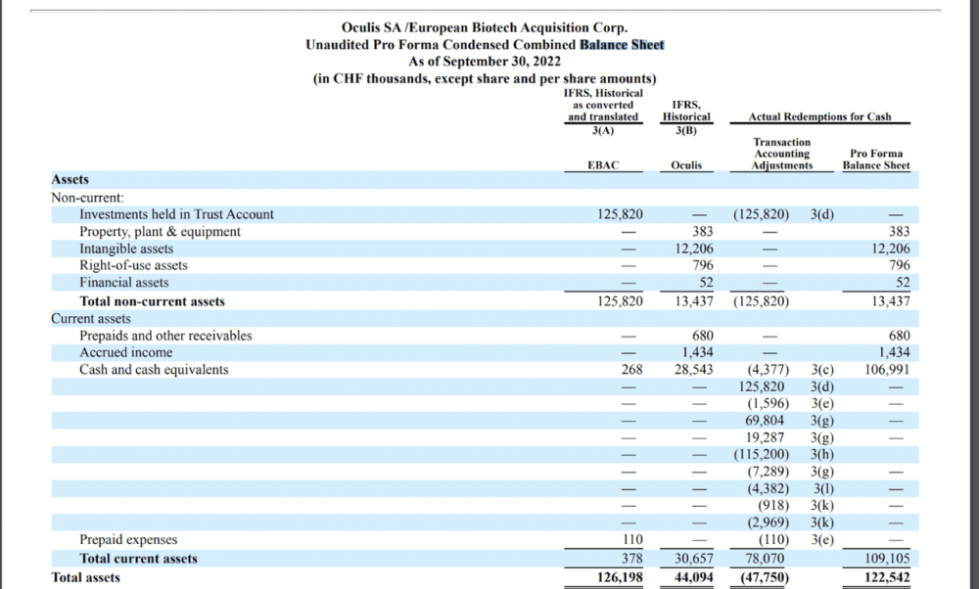
Task: Click the 3(l) note reference
Action: click(823, 489)
